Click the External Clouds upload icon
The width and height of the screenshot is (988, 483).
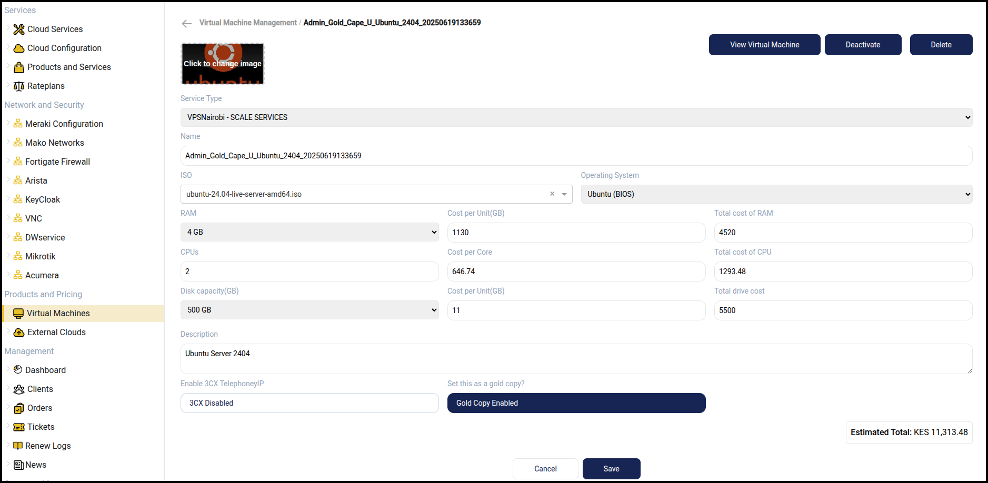[19, 333]
